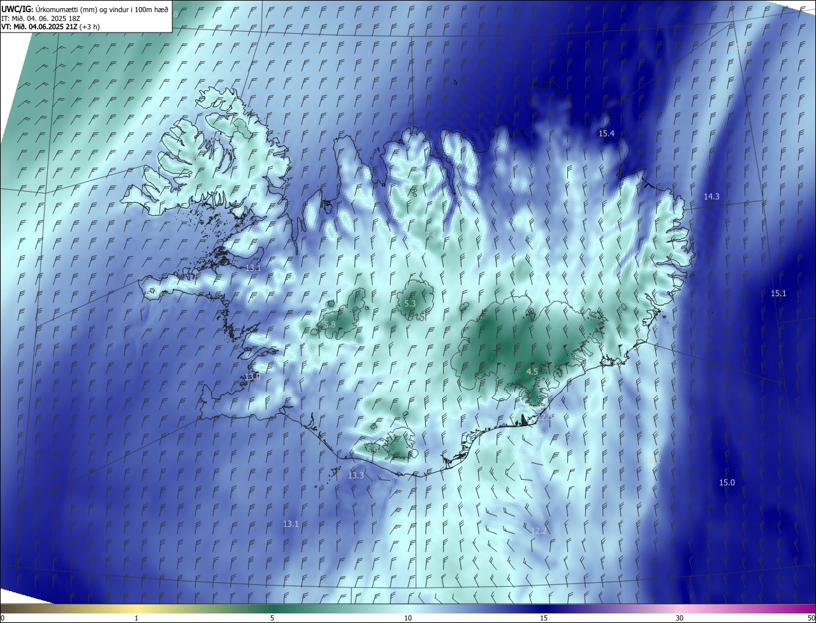
Task: Click the color scale tick labeled 10
Action: (x=408, y=618)
